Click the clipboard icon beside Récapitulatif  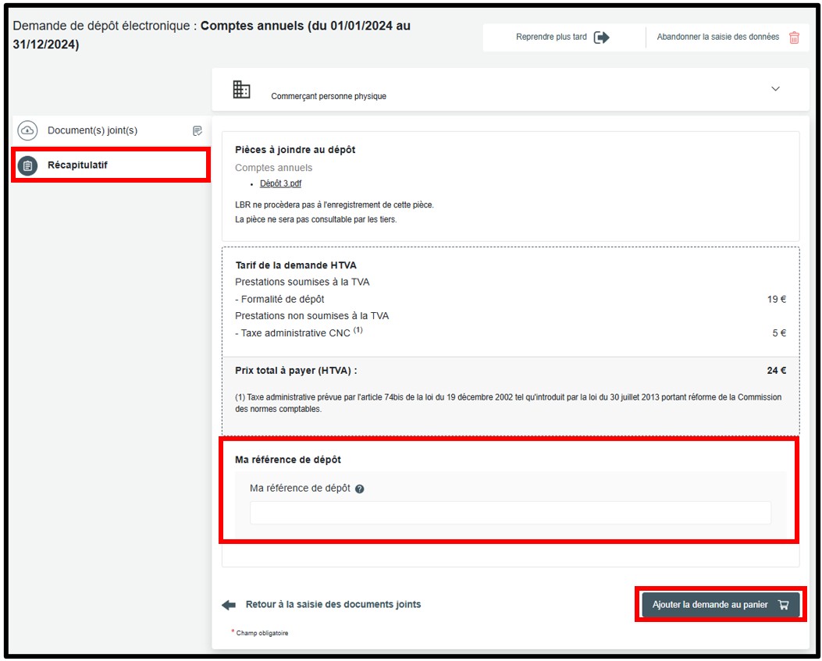click(28, 165)
